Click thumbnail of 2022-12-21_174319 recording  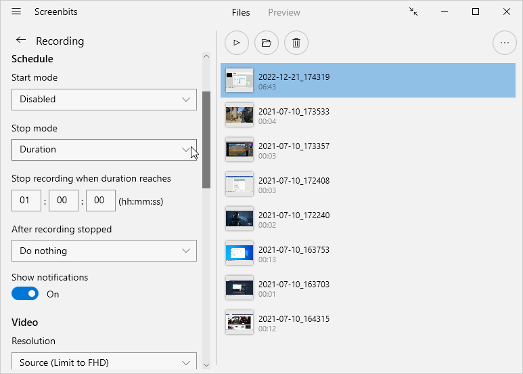coord(240,81)
